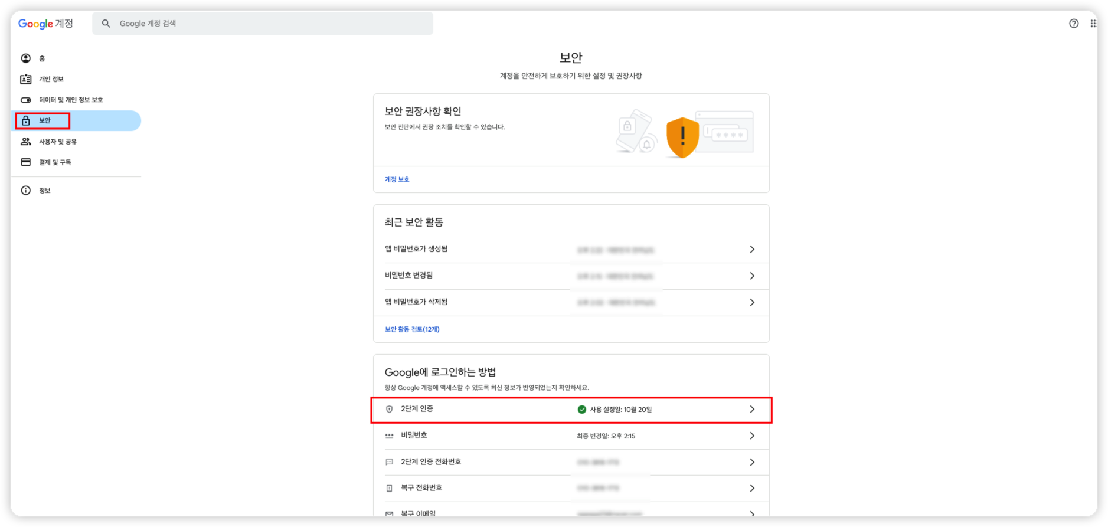Expand chevron for 2단계 인증 전화번호
Image resolution: width=1108 pixels, height=527 pixels.
[x=752, y=463]
